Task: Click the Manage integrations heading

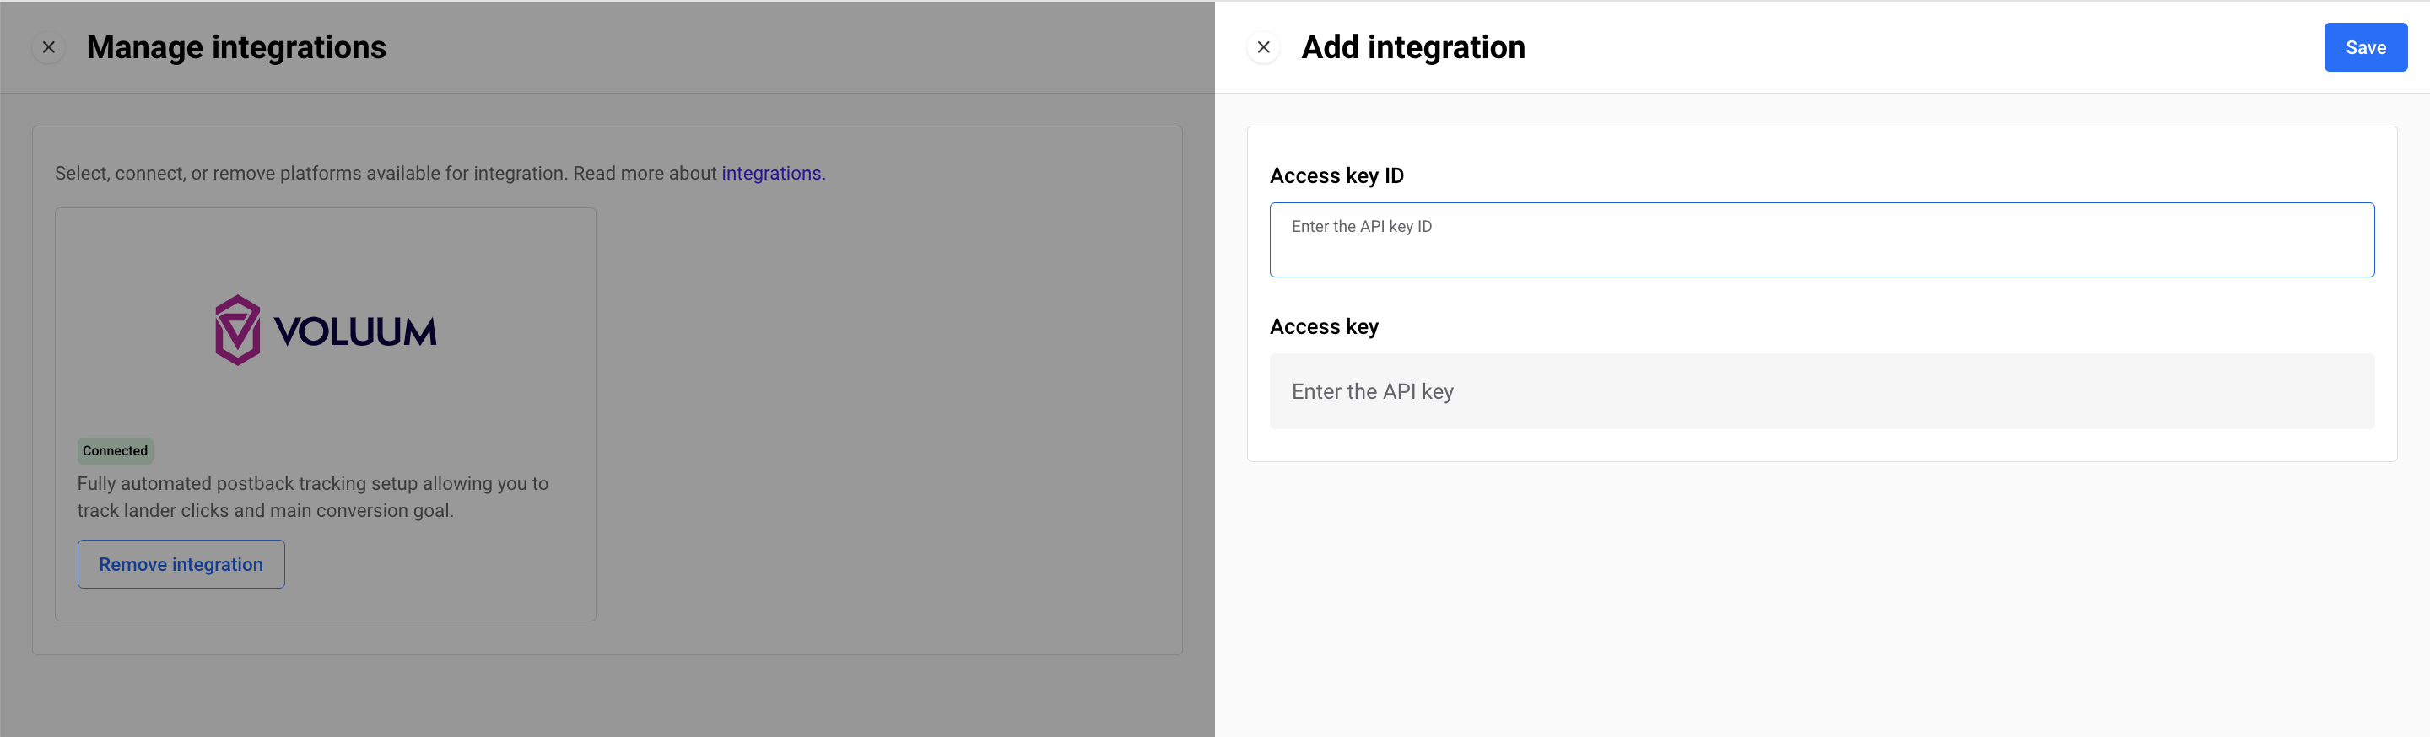Action: tap(236, 47)
